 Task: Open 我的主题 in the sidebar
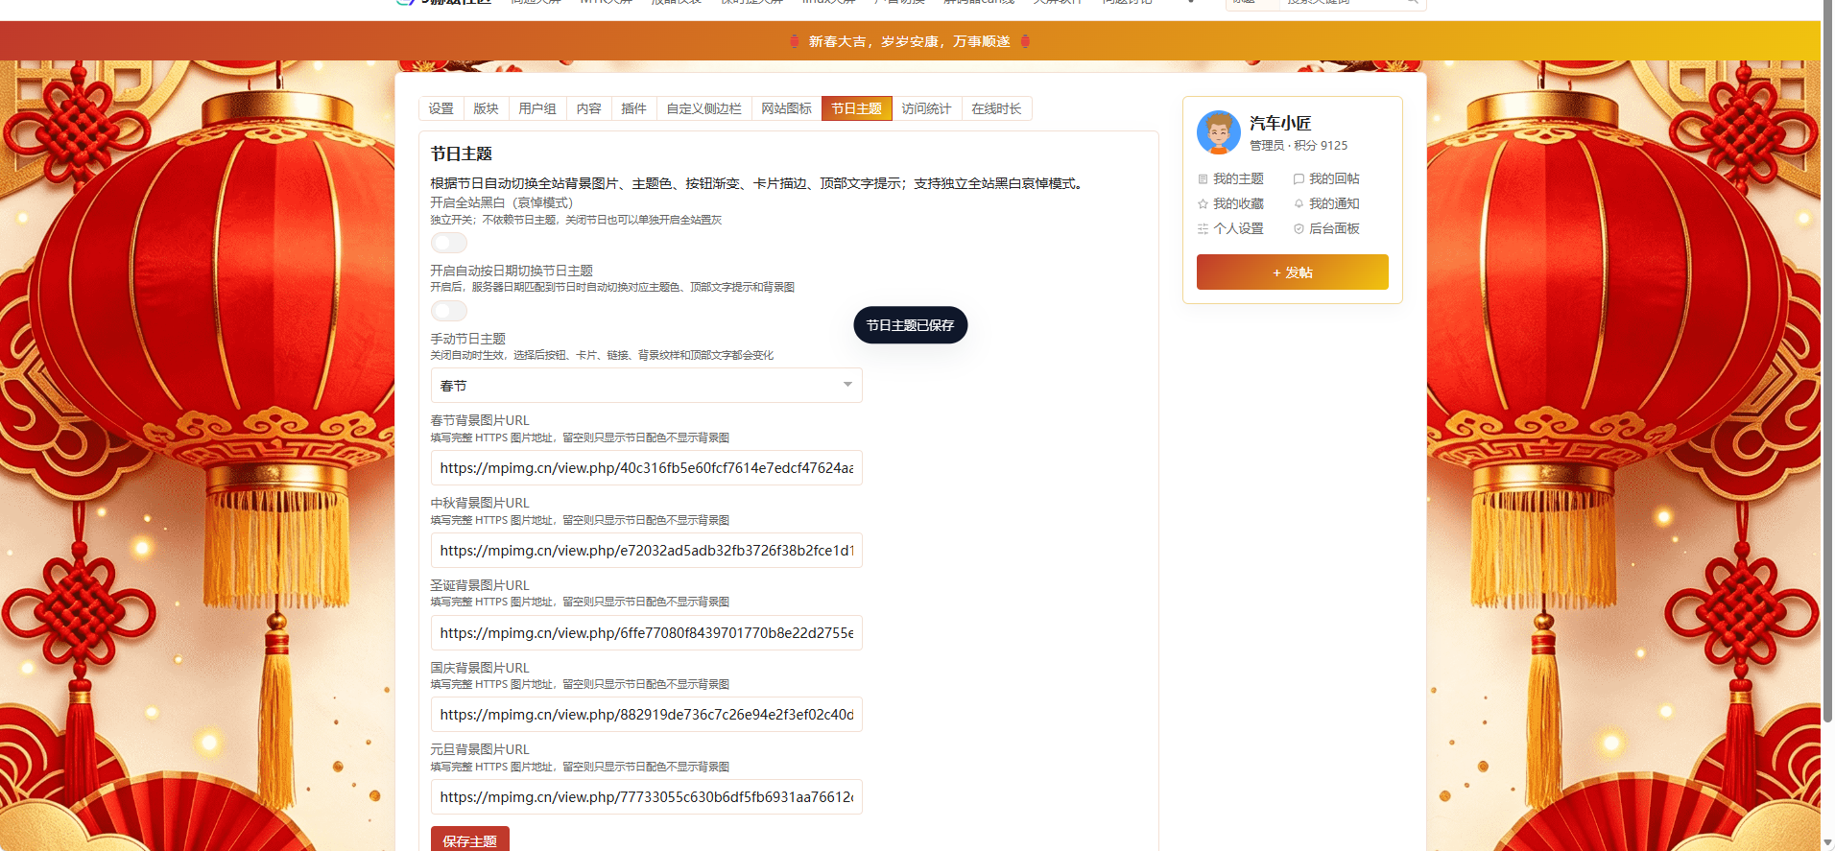click(1230, 178)
